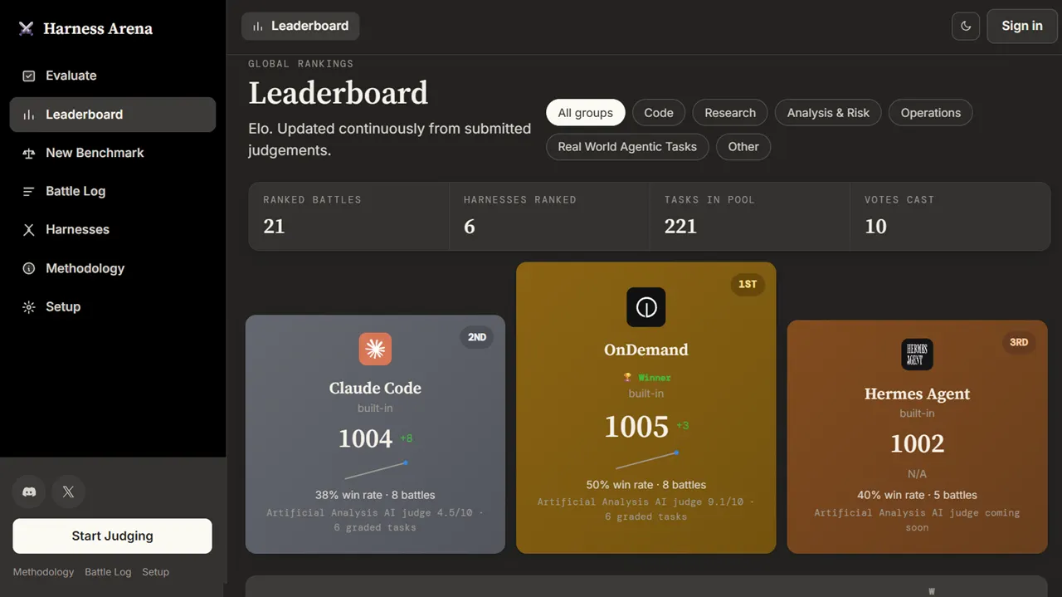Screen dimensions: 1062x597
Task: Filter leaderboard by Research group
Action: click(730, 113)
